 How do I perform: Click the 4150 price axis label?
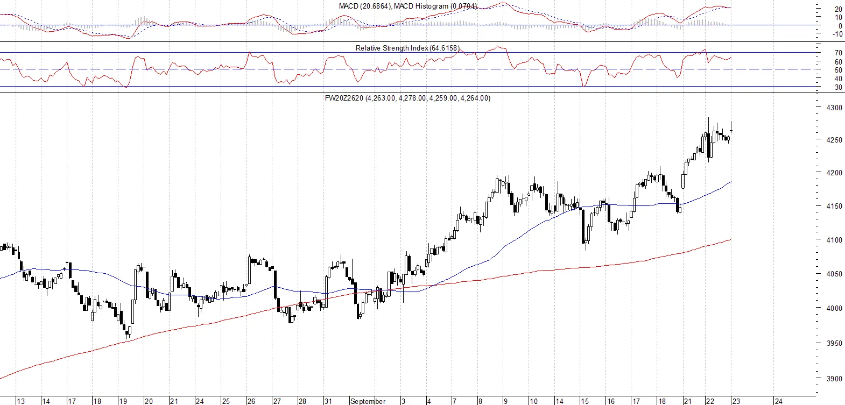834,206
